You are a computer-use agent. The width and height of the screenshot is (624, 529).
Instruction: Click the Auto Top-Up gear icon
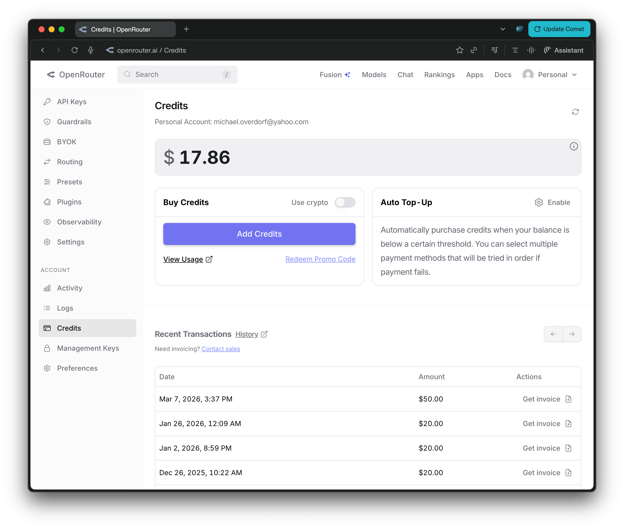(x=539, y=202)
